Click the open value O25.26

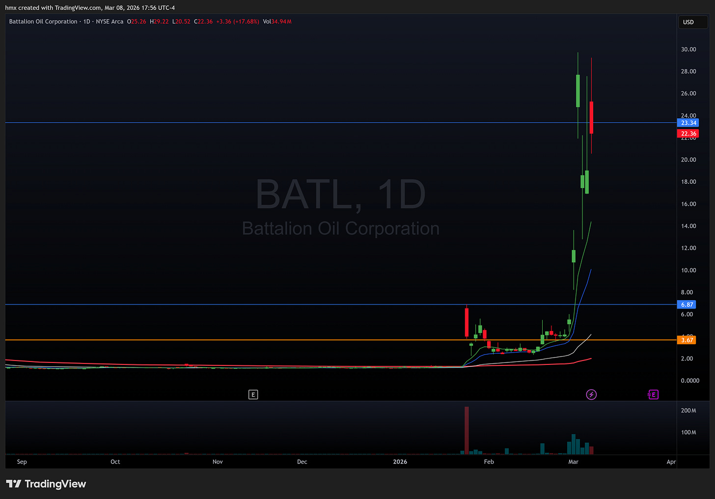(137, 22)
